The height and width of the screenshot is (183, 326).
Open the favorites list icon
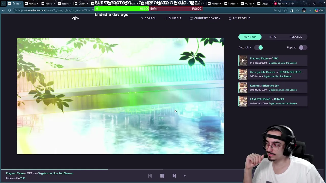(297, 10)
